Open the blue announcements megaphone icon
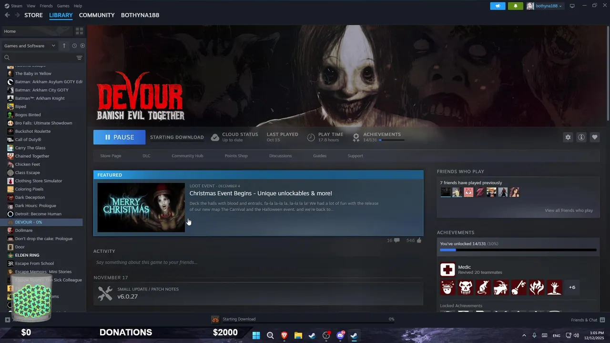The width and height of the screenshot is (610, 343). [498, 6]
